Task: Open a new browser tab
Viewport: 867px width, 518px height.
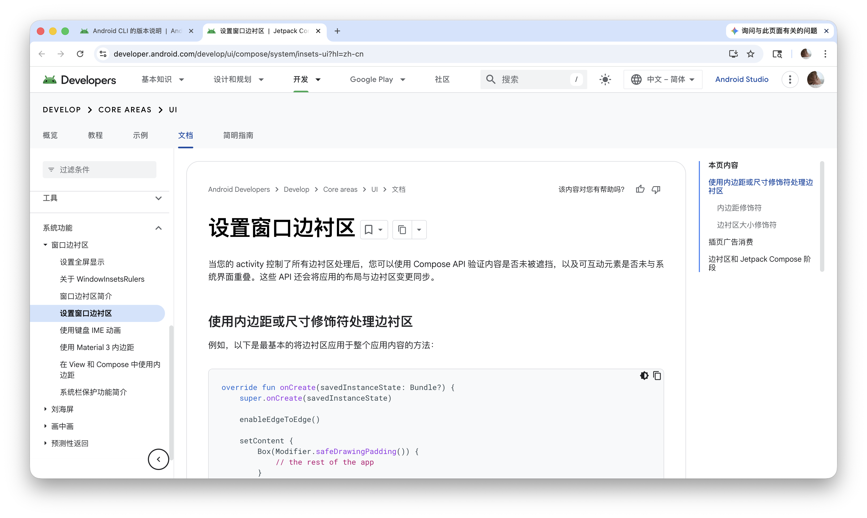Action: point(337,31)
